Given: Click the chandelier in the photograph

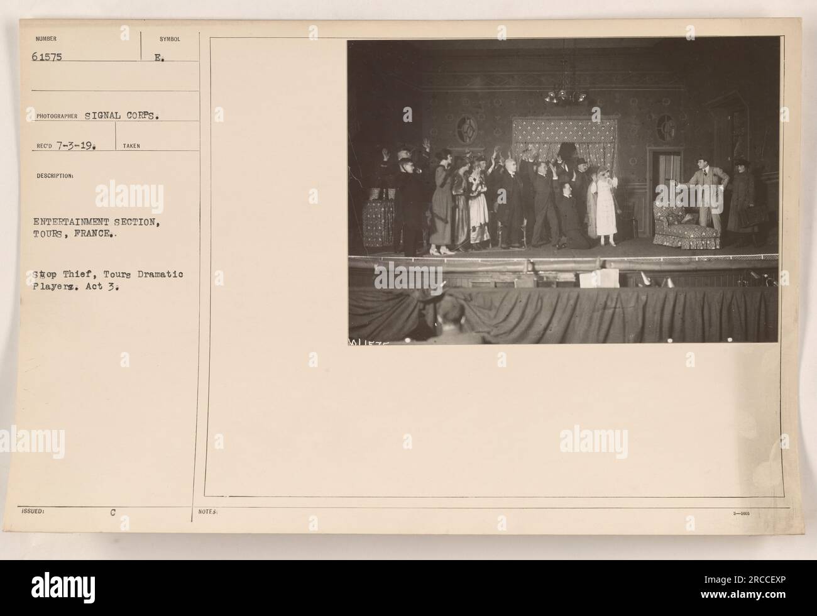Looking at the screenshot, I should point(564,91).
